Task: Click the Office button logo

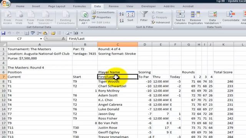Action: point(5,3)
